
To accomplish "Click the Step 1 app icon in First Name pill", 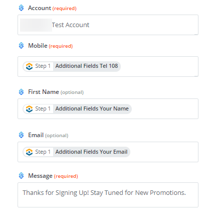I will click(x=29, y=109).
